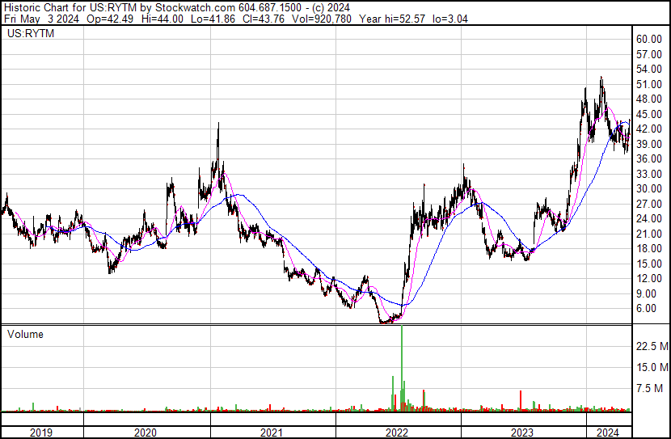Select the 2023 year label
Viewport: 671px width, 439px height.
click(x=522, y=433)
